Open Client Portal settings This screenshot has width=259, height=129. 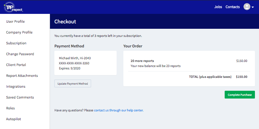(x=16, y=65)
